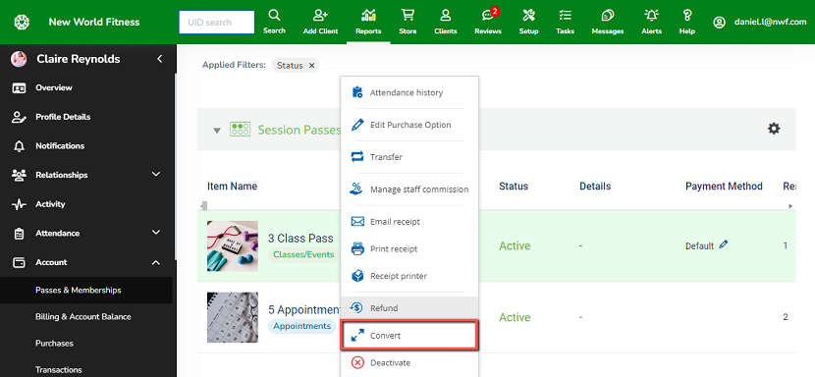Image resolution: width=815 pixels, height=377 pixels.
Task: Collapse the Session Passes section triangle
Action: coord(217,130)
